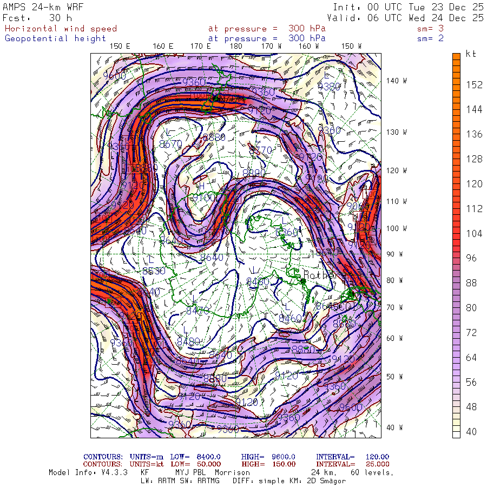This screenshot has width=487, height=487.
Task: Click the 110 W label on right edge
Action: click(397, 202)
